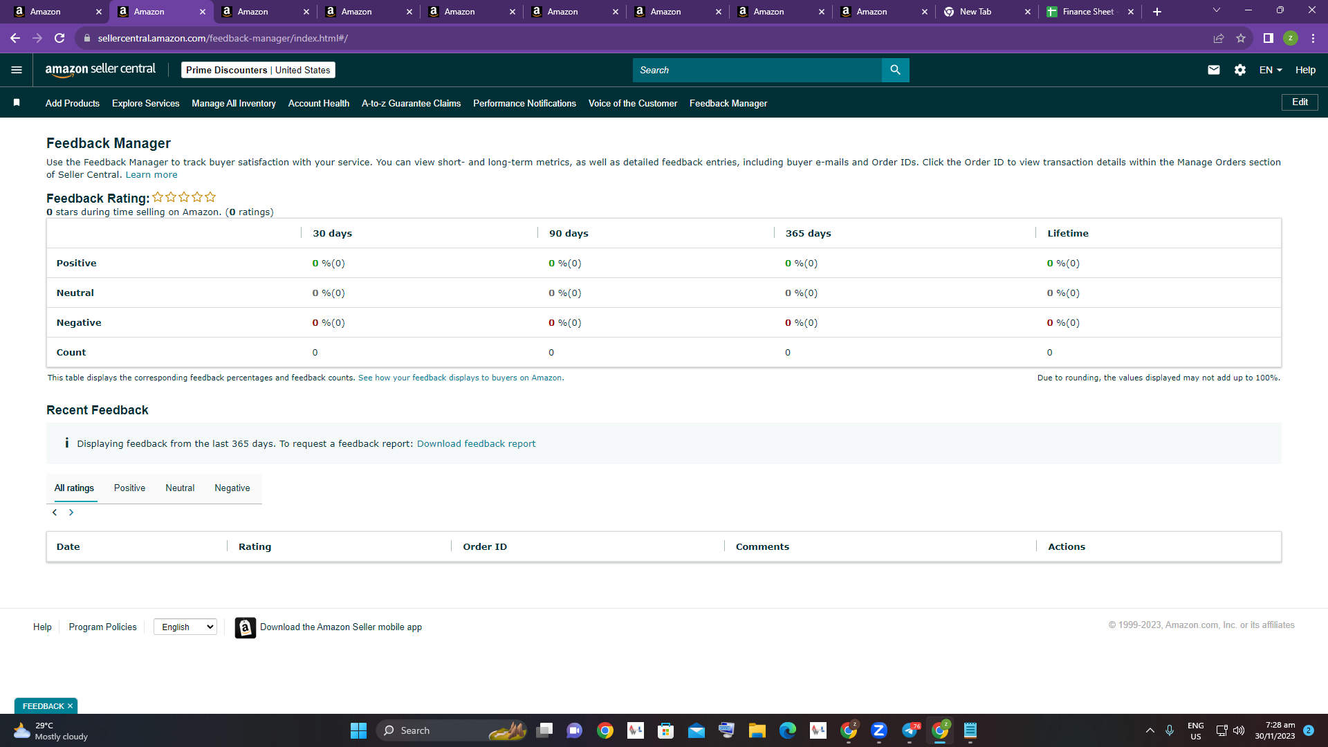The width and height of the screenshot is (1328, 747).
Task: Open Account Health
Action: 319,103
